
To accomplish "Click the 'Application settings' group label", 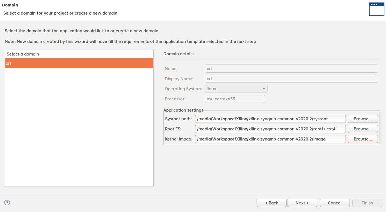I will tap(183, 110).
